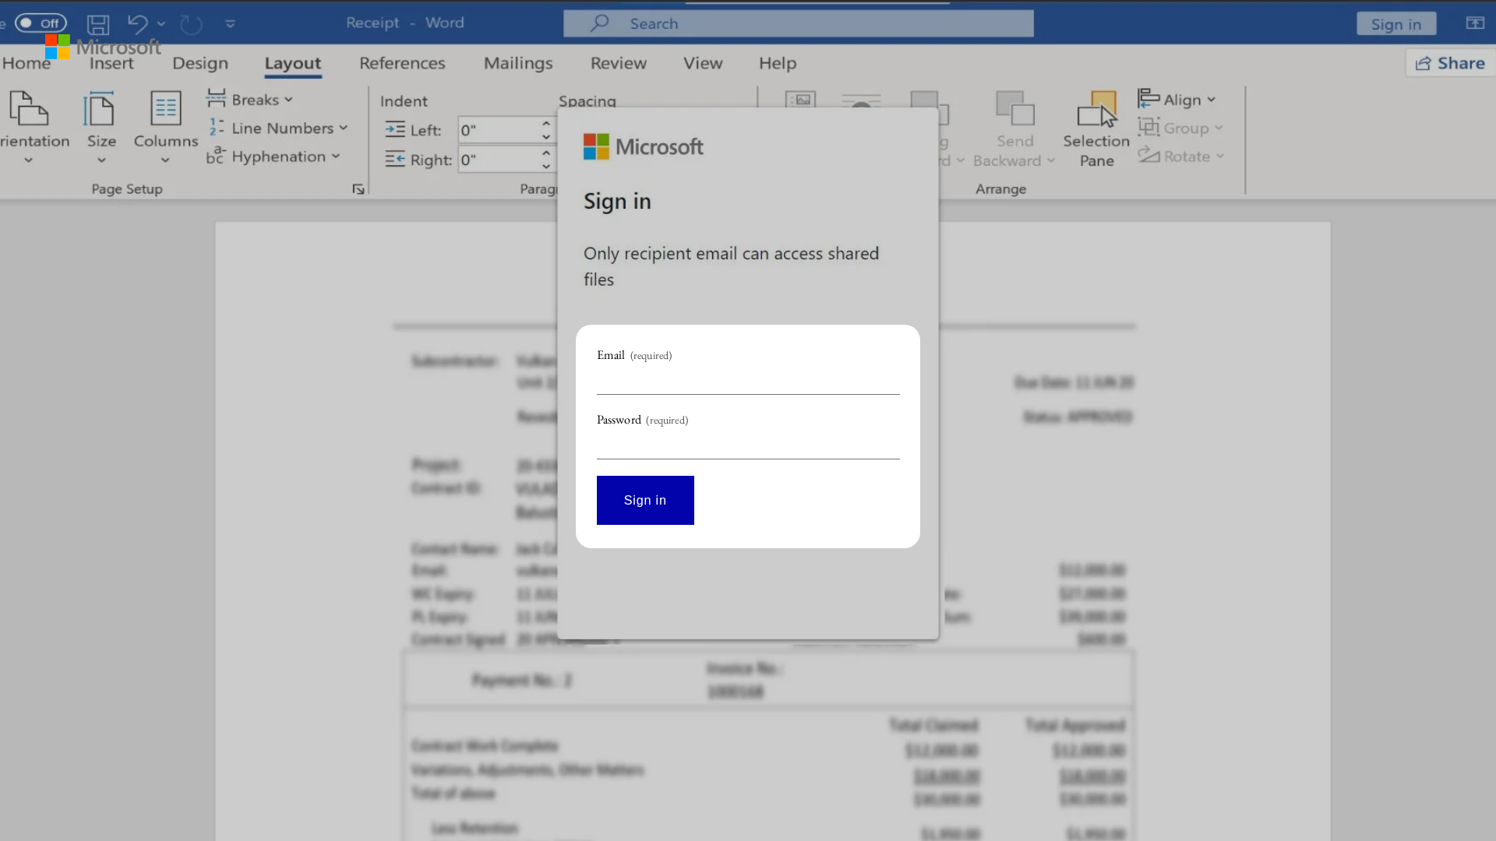
Task: Click the Rotate icon
Action: pos(1148,155)
